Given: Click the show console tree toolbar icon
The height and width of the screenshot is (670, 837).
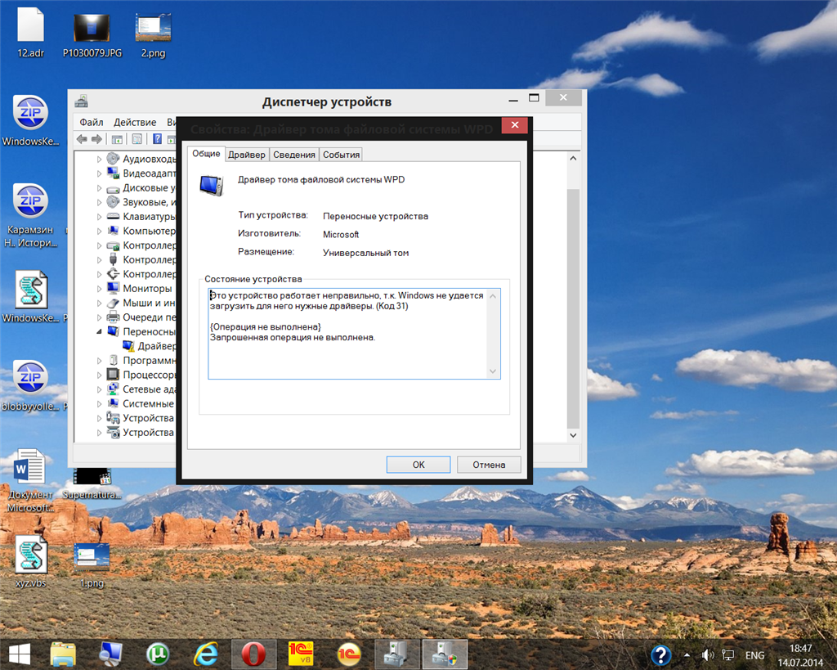Looking at the screenshot, I should (x=117, y=139).
